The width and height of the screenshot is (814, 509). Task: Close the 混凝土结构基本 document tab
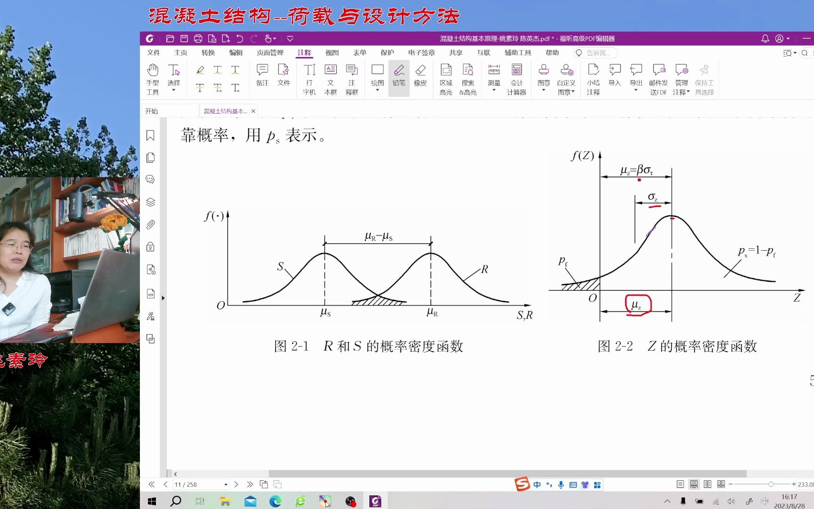(253, 111)
